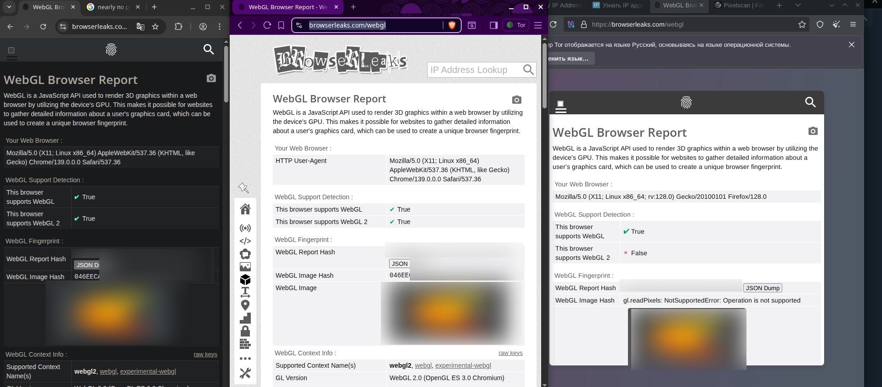Click the JSON Dump button in Chrome's page
882x387 pixels.
coord(86,265)
